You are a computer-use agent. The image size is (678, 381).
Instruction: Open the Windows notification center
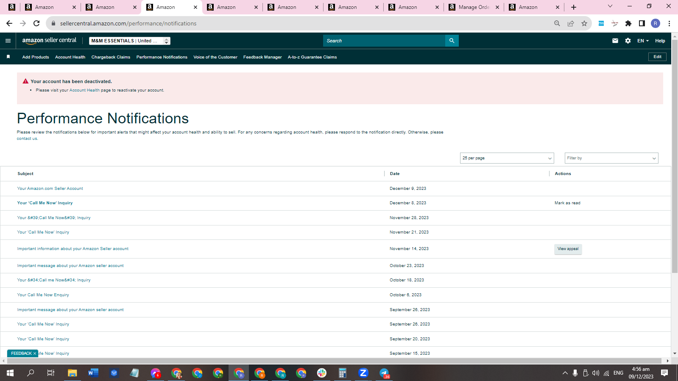[664, 373]
